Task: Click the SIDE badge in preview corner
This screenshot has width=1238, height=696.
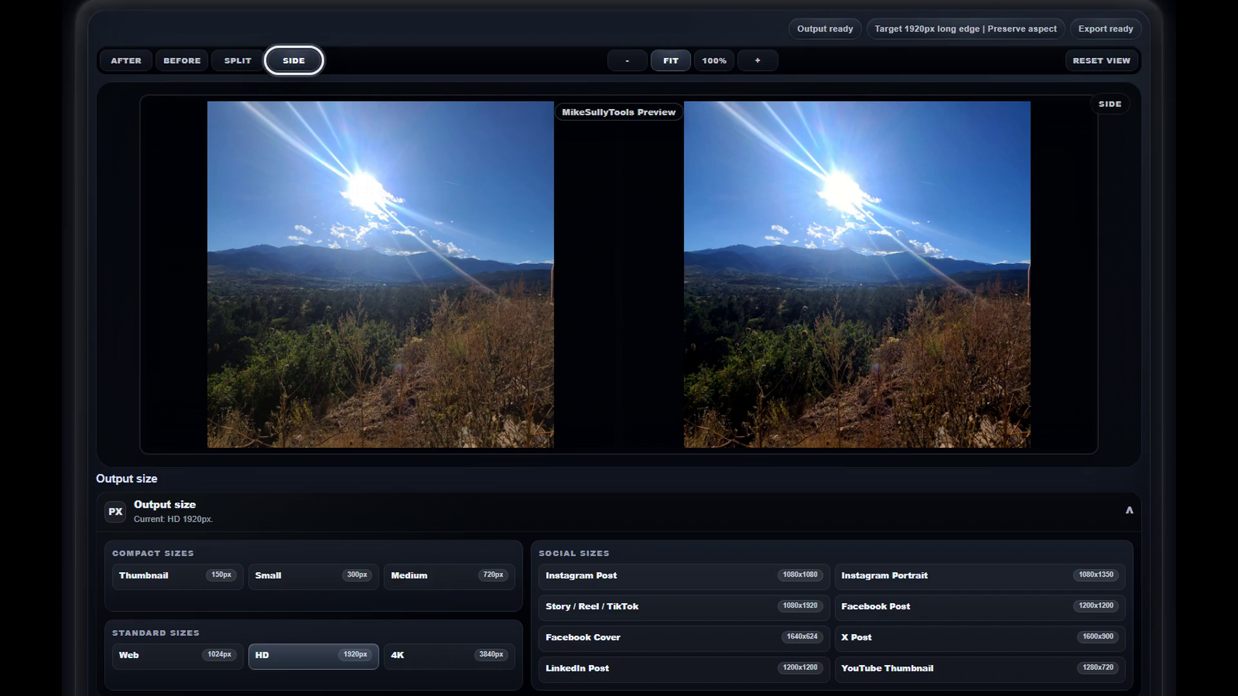Action: (1110, 104)
